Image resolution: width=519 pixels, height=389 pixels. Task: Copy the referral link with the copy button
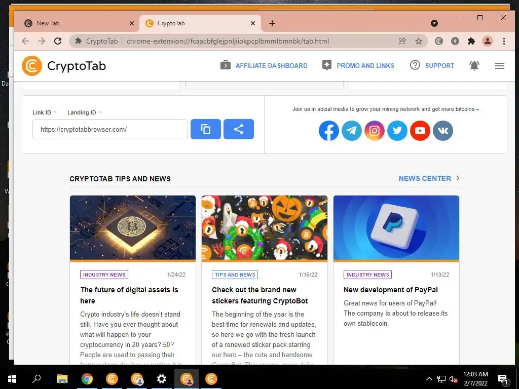click(206, 129)
